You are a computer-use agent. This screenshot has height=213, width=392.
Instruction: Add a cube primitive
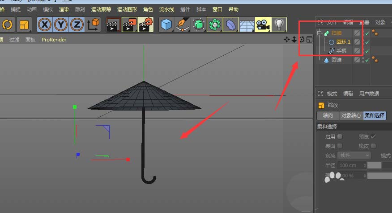click(x=166, y=25)
